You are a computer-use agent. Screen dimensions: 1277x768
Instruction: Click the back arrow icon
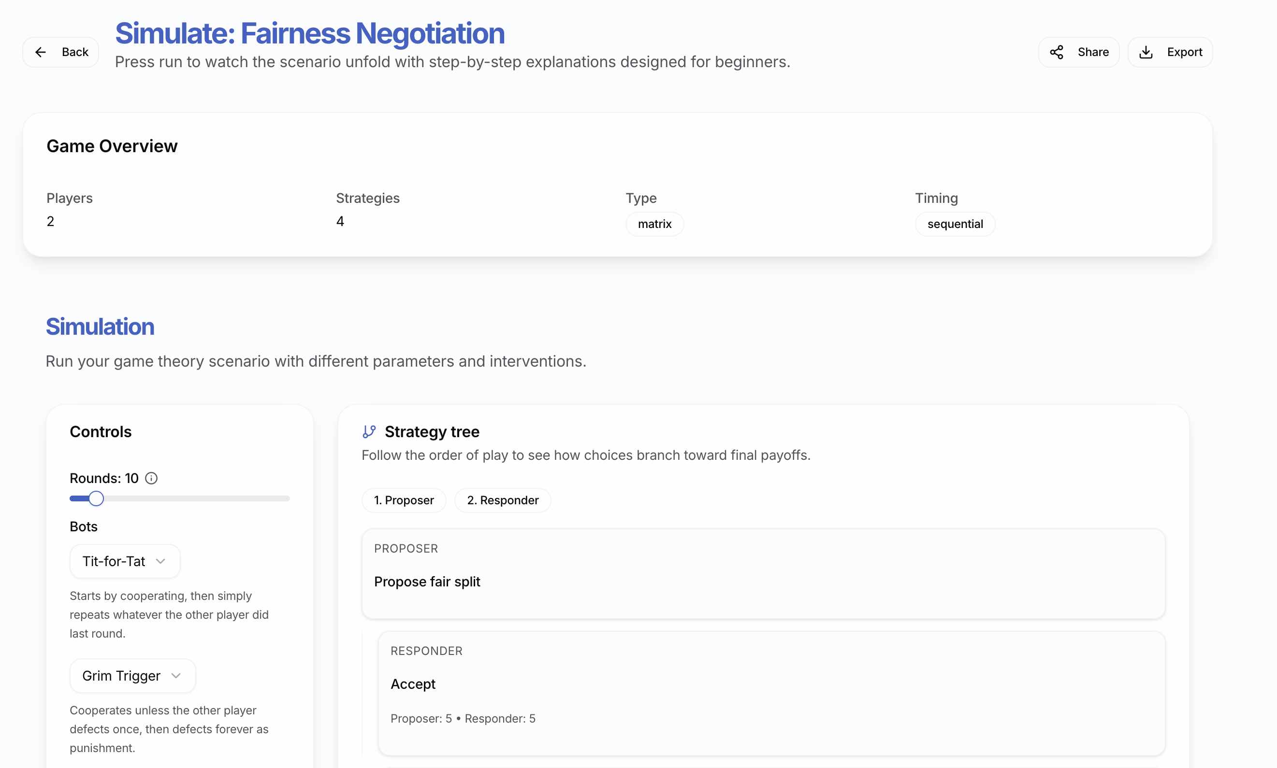[41, 52]
